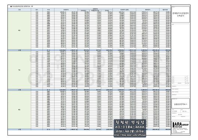Select the 대지지분 column header
198x140 pixels.
[x=165, y=10]
